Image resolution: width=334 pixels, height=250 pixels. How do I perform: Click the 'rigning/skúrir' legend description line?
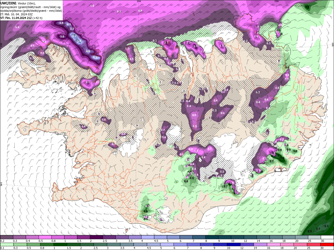click(x=31, y=7)
